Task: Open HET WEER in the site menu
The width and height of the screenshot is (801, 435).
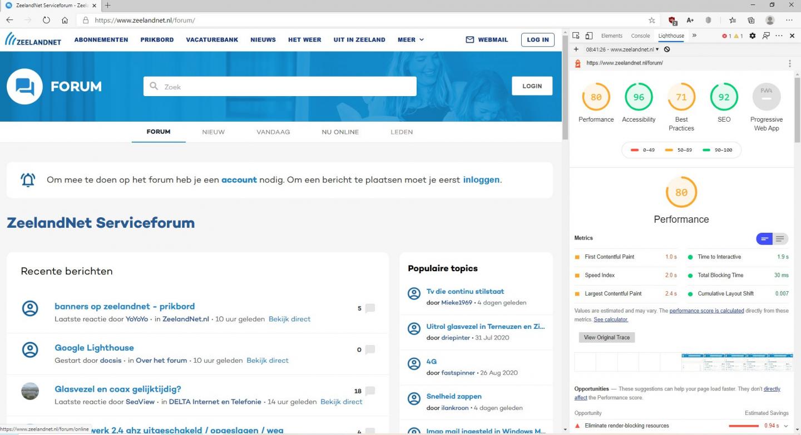Action: 305,39
